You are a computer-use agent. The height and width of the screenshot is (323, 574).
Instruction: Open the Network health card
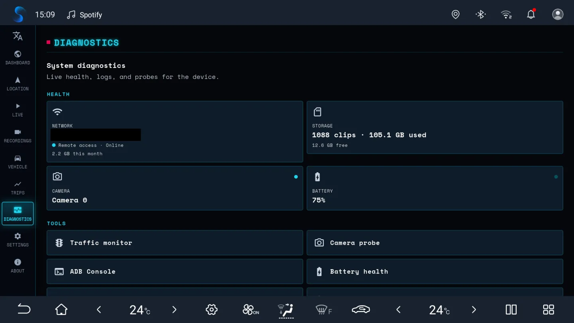[175, 132]
